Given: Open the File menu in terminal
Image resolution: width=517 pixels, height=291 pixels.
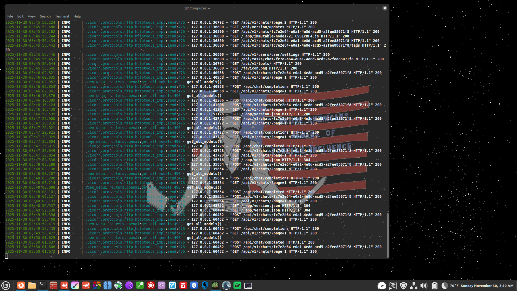Looking at the screenshot, I should click(10, 16).
